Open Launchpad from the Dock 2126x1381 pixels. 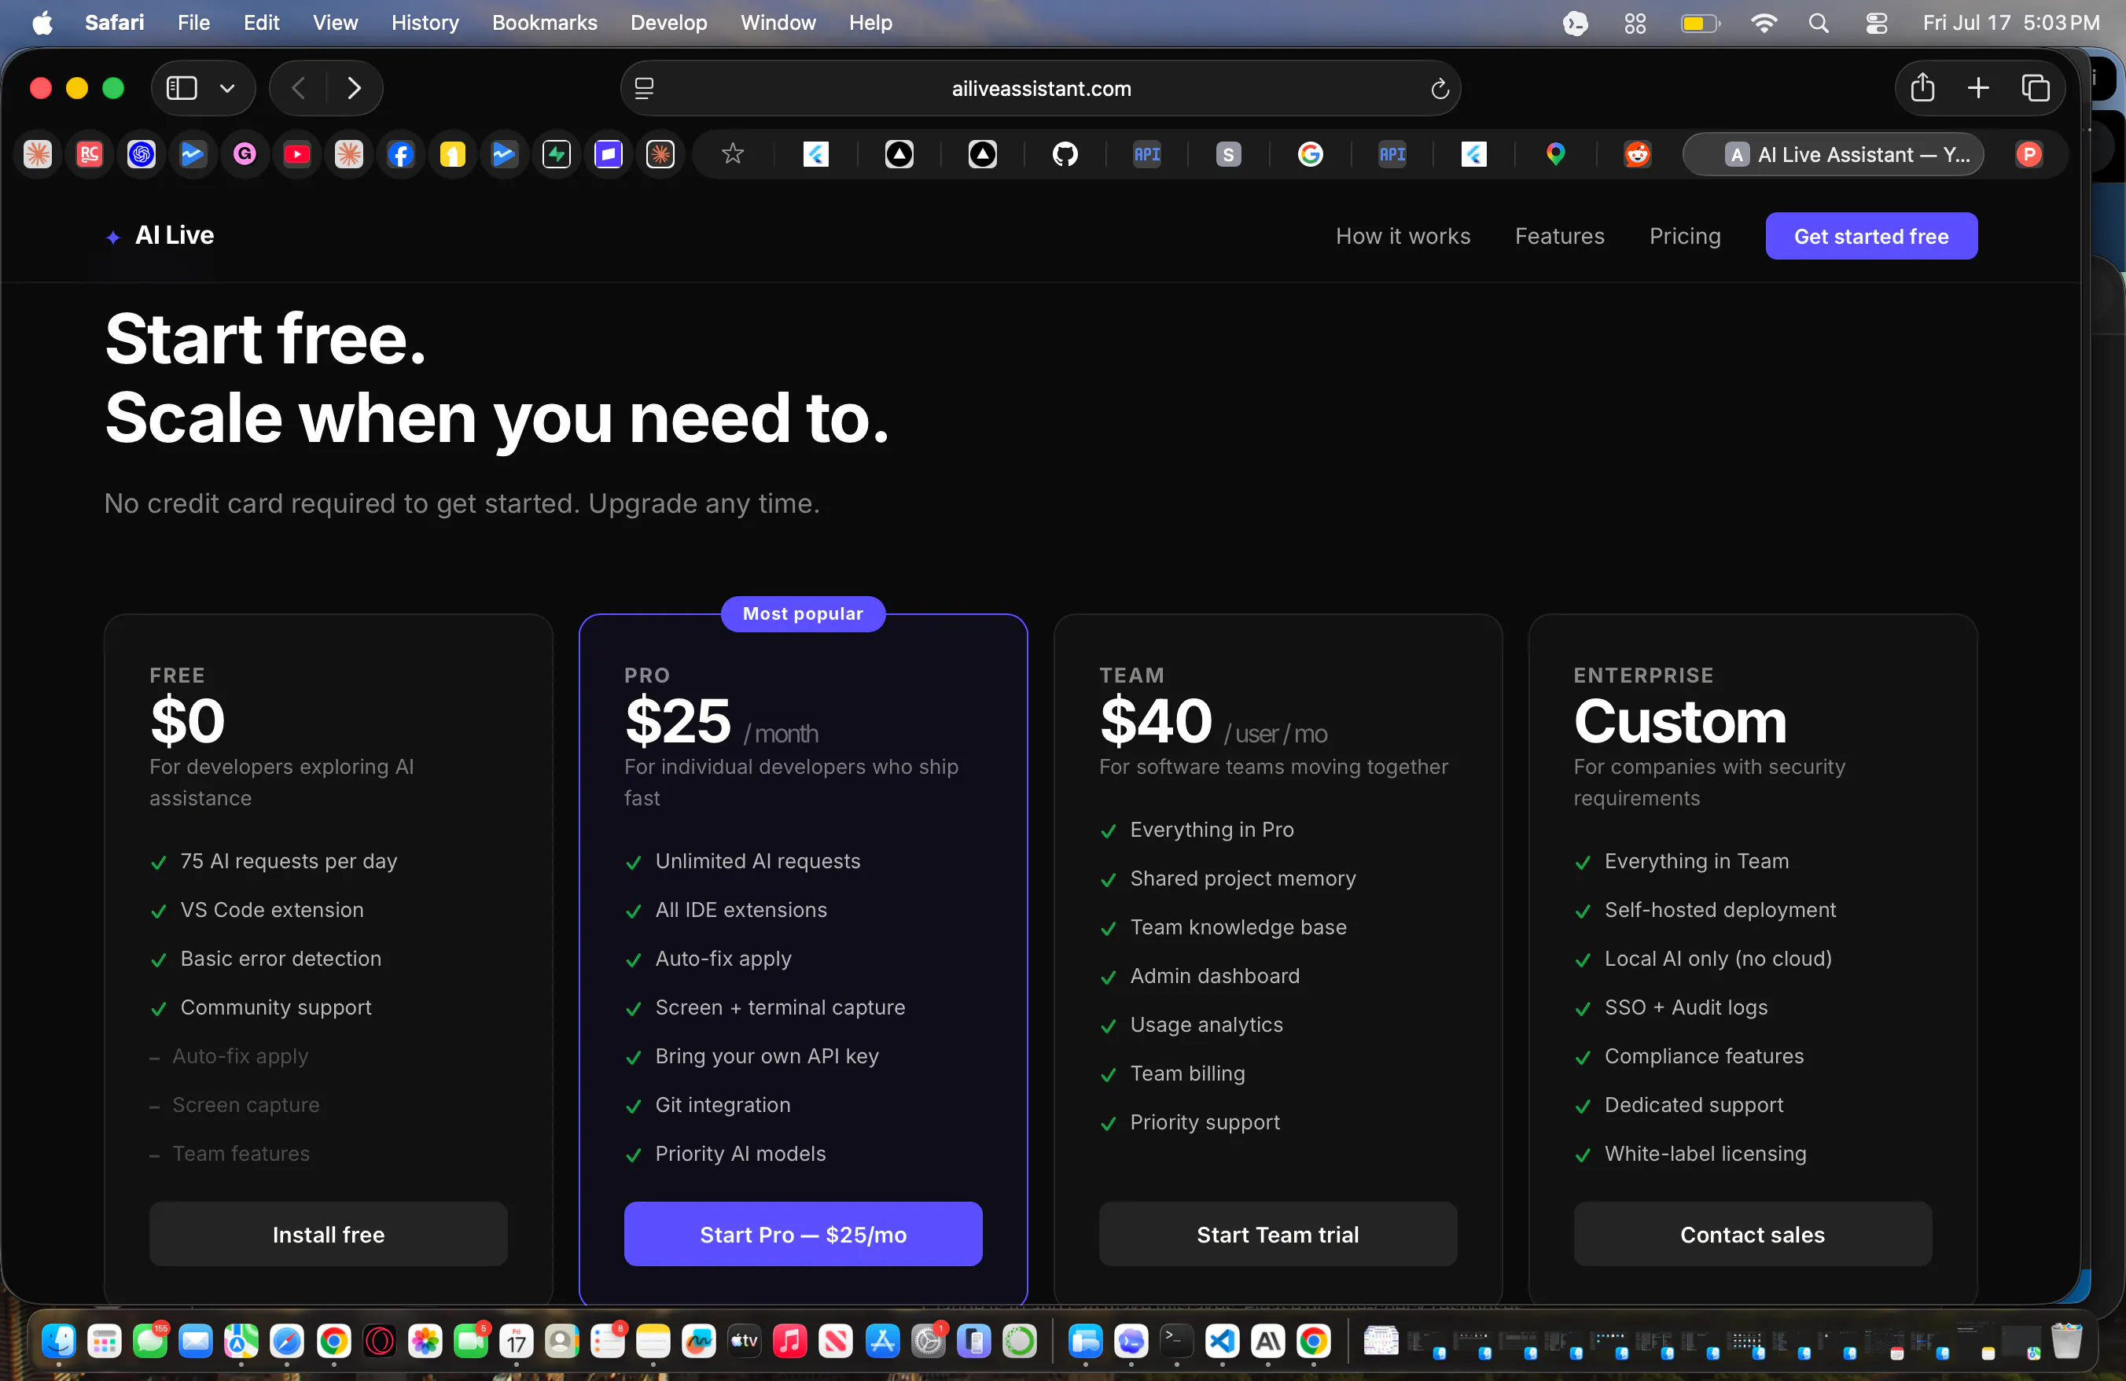pos(105,1340)
